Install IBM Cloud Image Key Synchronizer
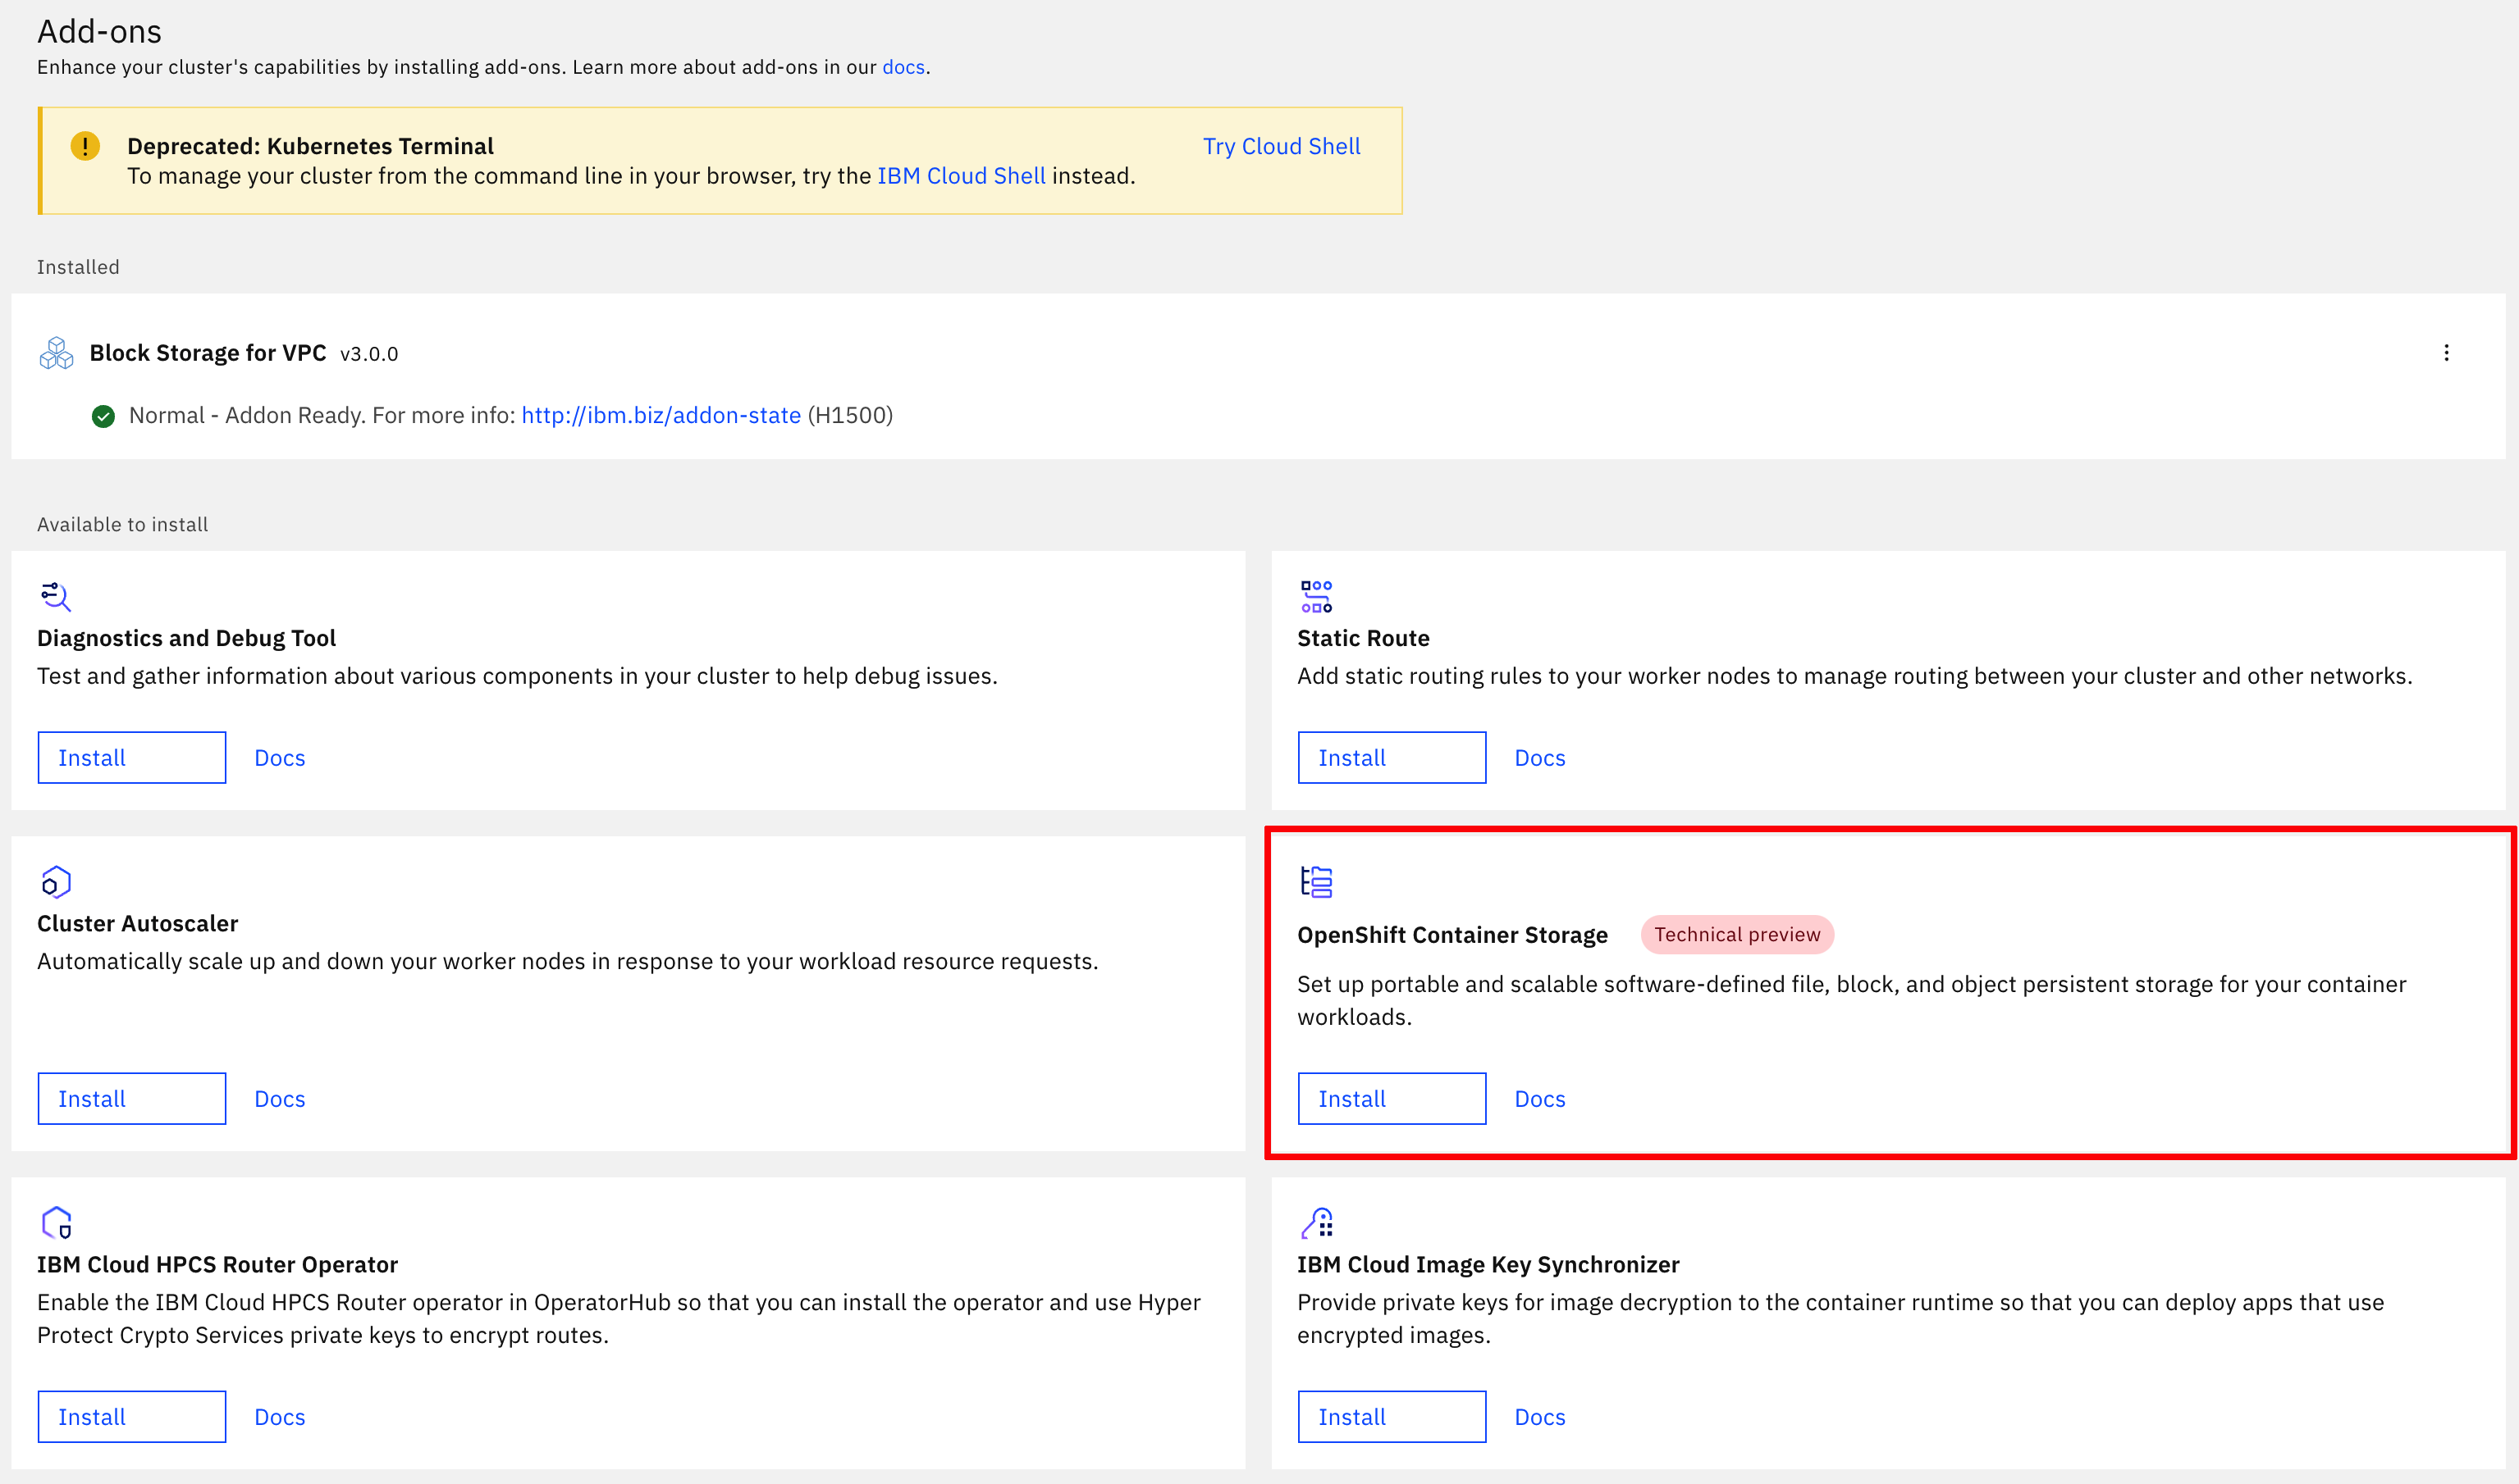The image size is (2519, 1484). (x=1392, y=1417)
